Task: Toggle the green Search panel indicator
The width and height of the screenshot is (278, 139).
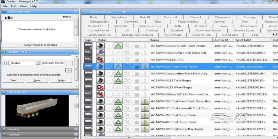Action: click(x=4, y=52)
